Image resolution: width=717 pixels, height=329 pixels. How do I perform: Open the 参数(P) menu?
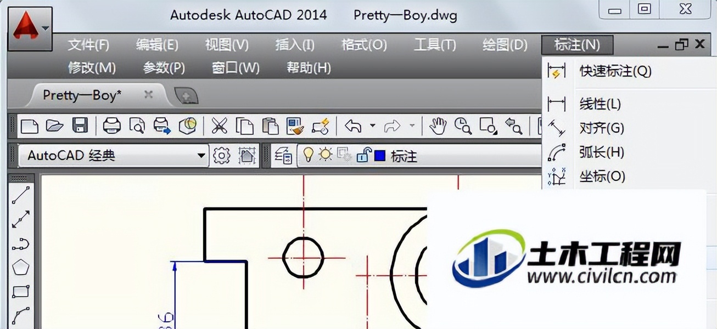click(164, 68)
